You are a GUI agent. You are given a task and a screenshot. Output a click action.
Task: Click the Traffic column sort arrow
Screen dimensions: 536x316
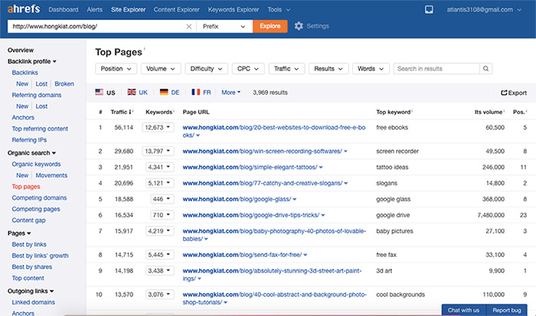pos(130,112)
